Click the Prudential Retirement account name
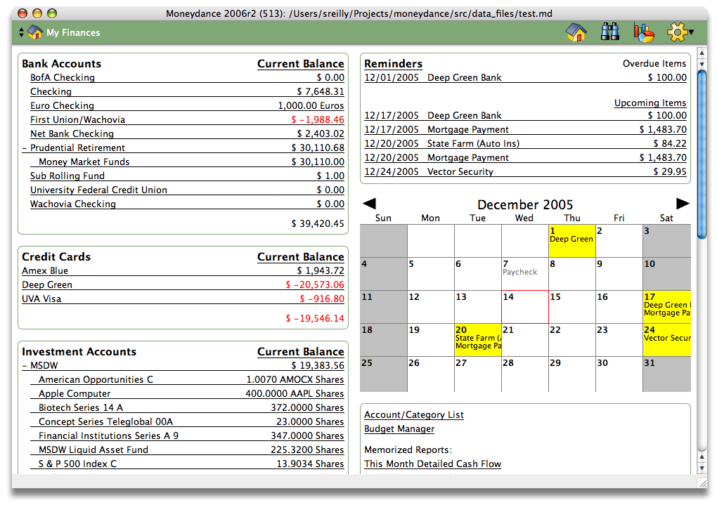Image resolution: width=717 pixels, height=505 pixels. point(77,148)
